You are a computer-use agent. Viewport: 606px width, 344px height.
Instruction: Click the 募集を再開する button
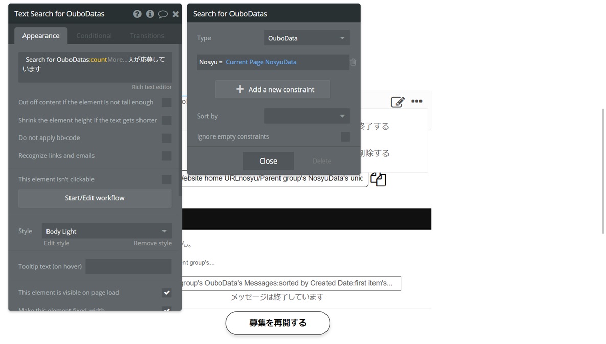277,323
